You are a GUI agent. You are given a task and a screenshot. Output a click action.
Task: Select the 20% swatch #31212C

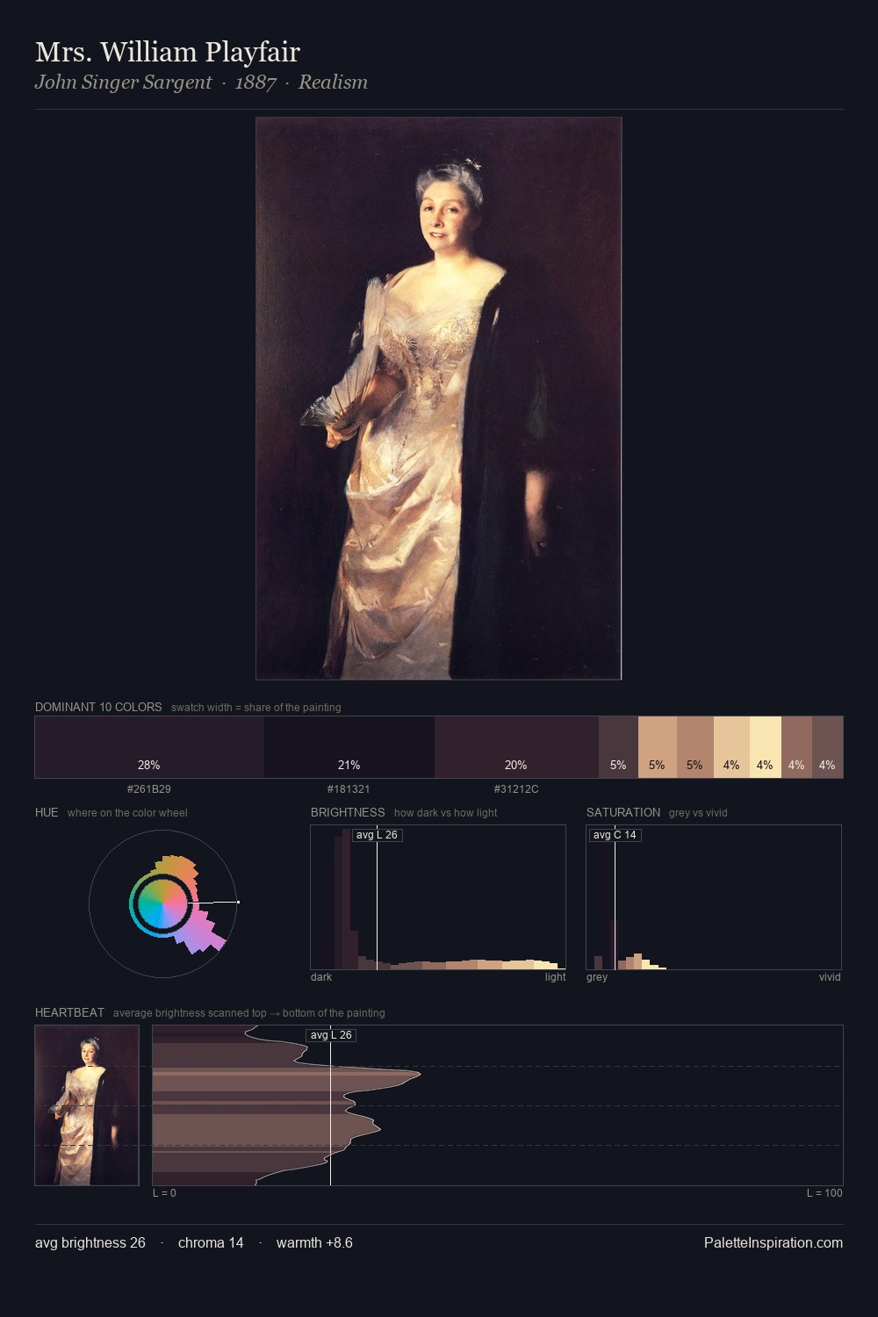[x=516, y=747]
